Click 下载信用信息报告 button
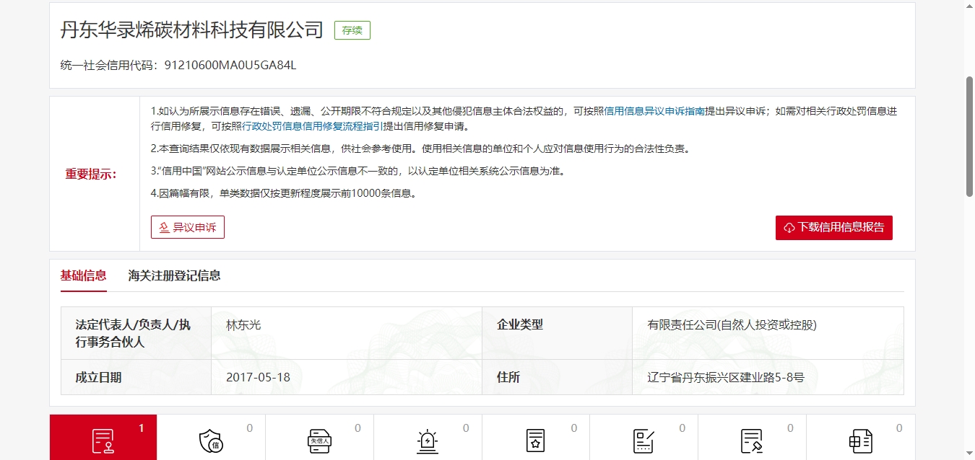975x460 pixels. click(x=834, y=227)
